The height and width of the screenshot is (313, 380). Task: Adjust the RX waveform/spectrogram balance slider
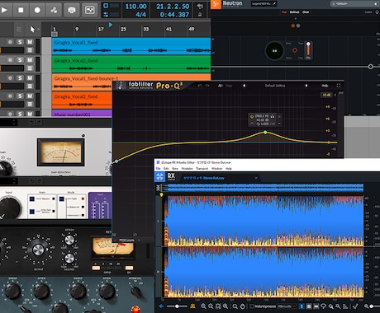point(177,306)
